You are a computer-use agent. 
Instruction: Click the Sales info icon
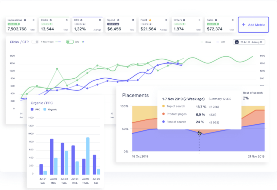click(x=216, y=20)
